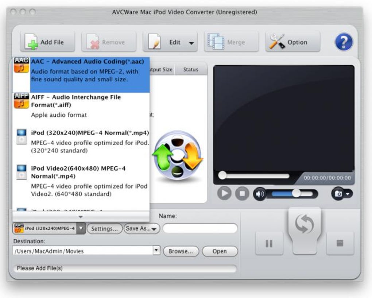Click the preview seek bar handle
Image resolution: width=372 pixels, height=298 pixels.
coord(222,175)
